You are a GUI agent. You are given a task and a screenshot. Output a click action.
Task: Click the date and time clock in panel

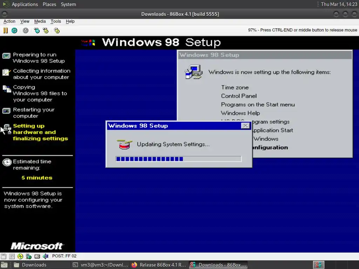click(339, 4)
